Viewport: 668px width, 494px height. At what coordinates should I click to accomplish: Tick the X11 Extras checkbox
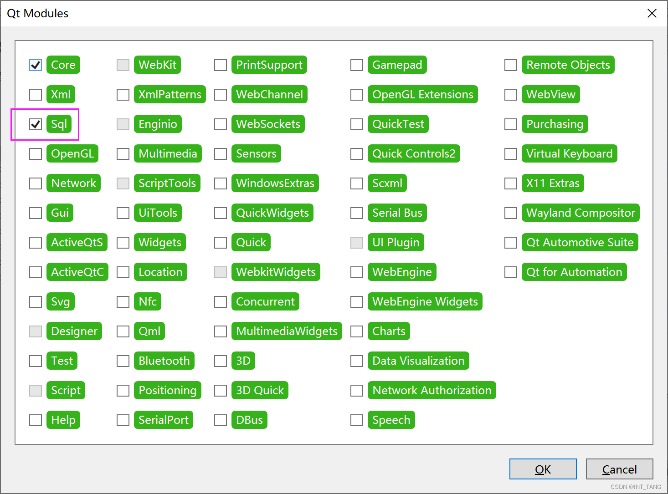(511, 183)
